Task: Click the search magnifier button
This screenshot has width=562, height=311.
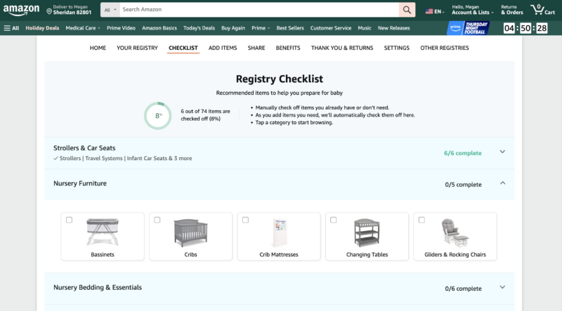Action: (407, 10)
